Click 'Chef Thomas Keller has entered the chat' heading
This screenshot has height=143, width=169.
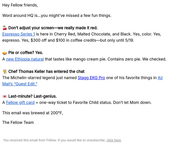[x=46, y=71]
